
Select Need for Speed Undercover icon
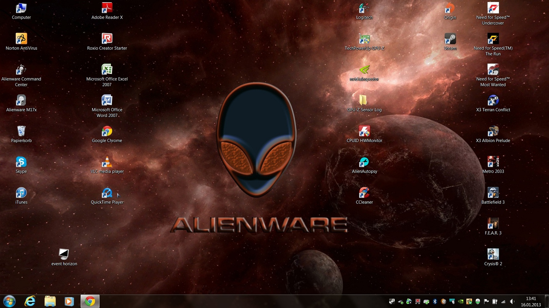pos(493,14)
